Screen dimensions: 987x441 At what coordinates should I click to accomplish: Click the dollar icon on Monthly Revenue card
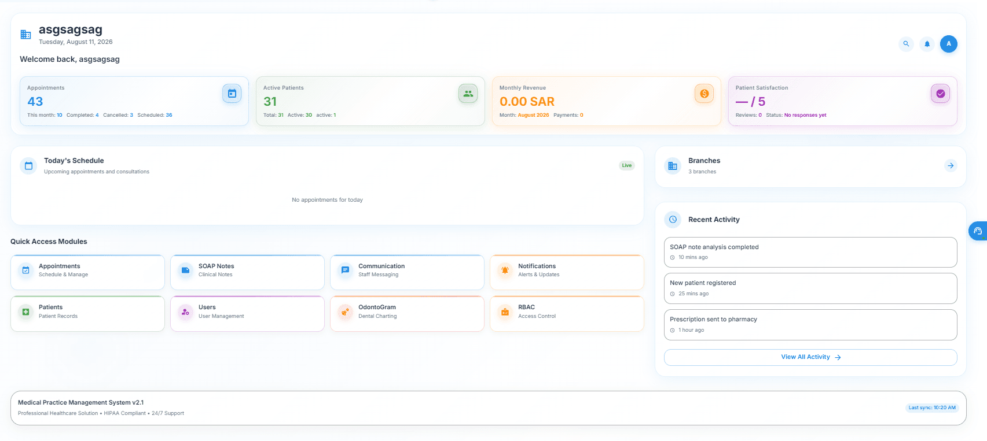pyautogui.click(x=704, y=94)
